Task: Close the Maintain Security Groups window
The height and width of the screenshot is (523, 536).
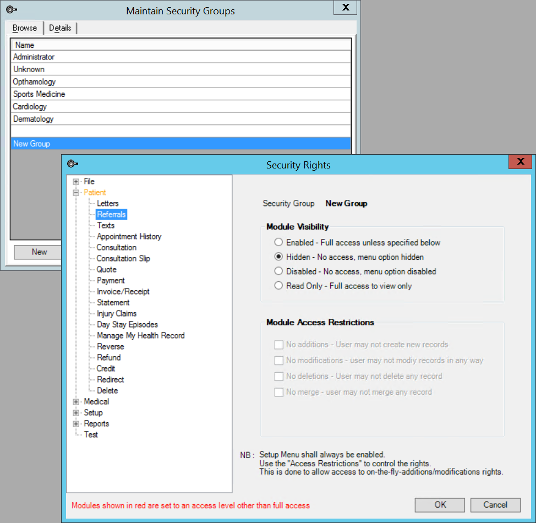Action: [x=345, y=8]
